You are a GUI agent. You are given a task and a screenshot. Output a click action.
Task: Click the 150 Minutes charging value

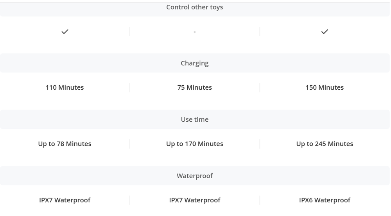pyautogui.click(x=325, y=88)
